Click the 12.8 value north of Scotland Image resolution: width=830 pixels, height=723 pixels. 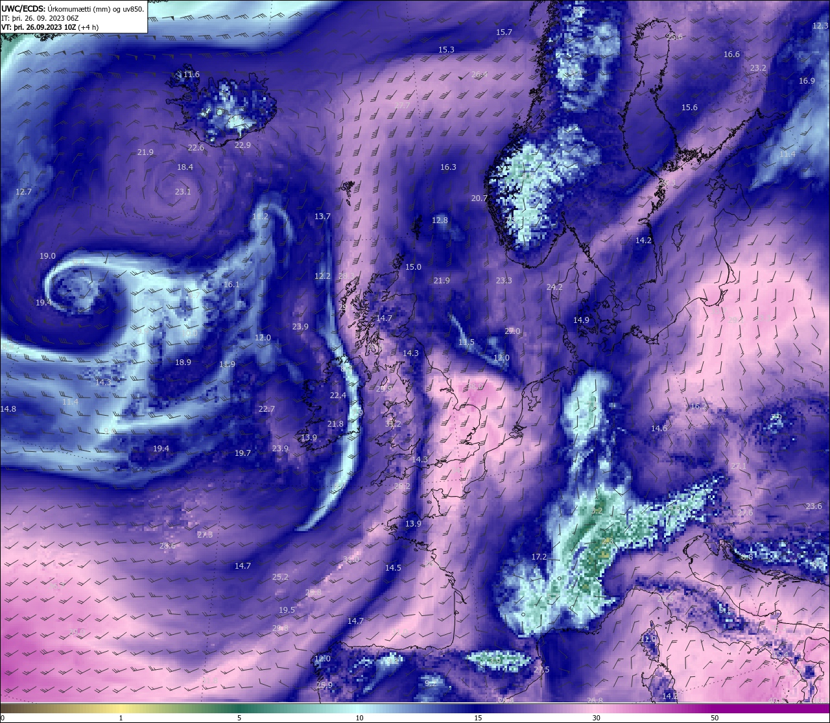tap(440, 220)
